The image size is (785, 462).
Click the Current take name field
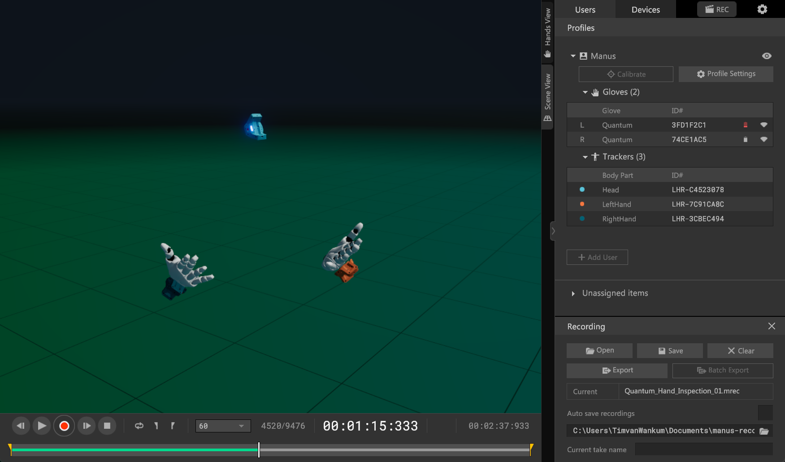[703, 449]
